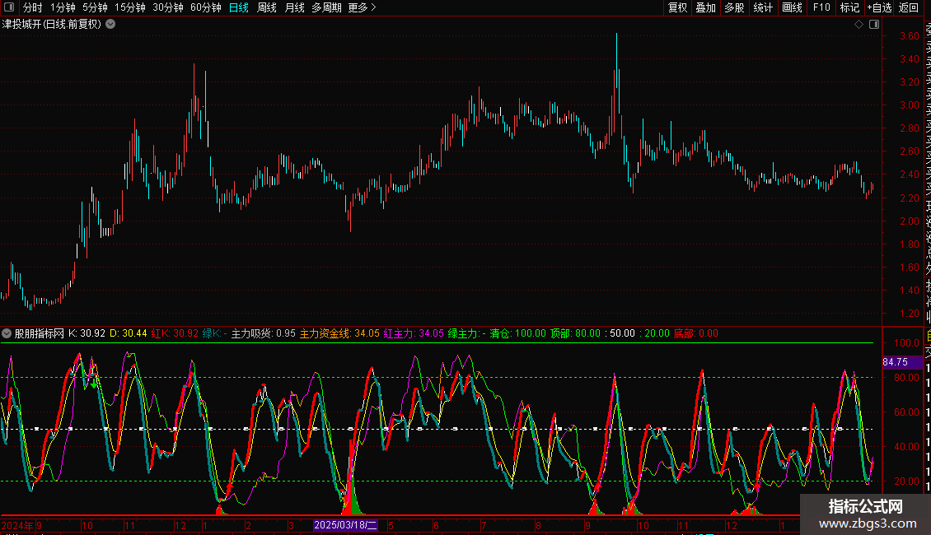The image size is (931, 535).
Task: Toggle the right side panel icon
Action: point(873,25)
